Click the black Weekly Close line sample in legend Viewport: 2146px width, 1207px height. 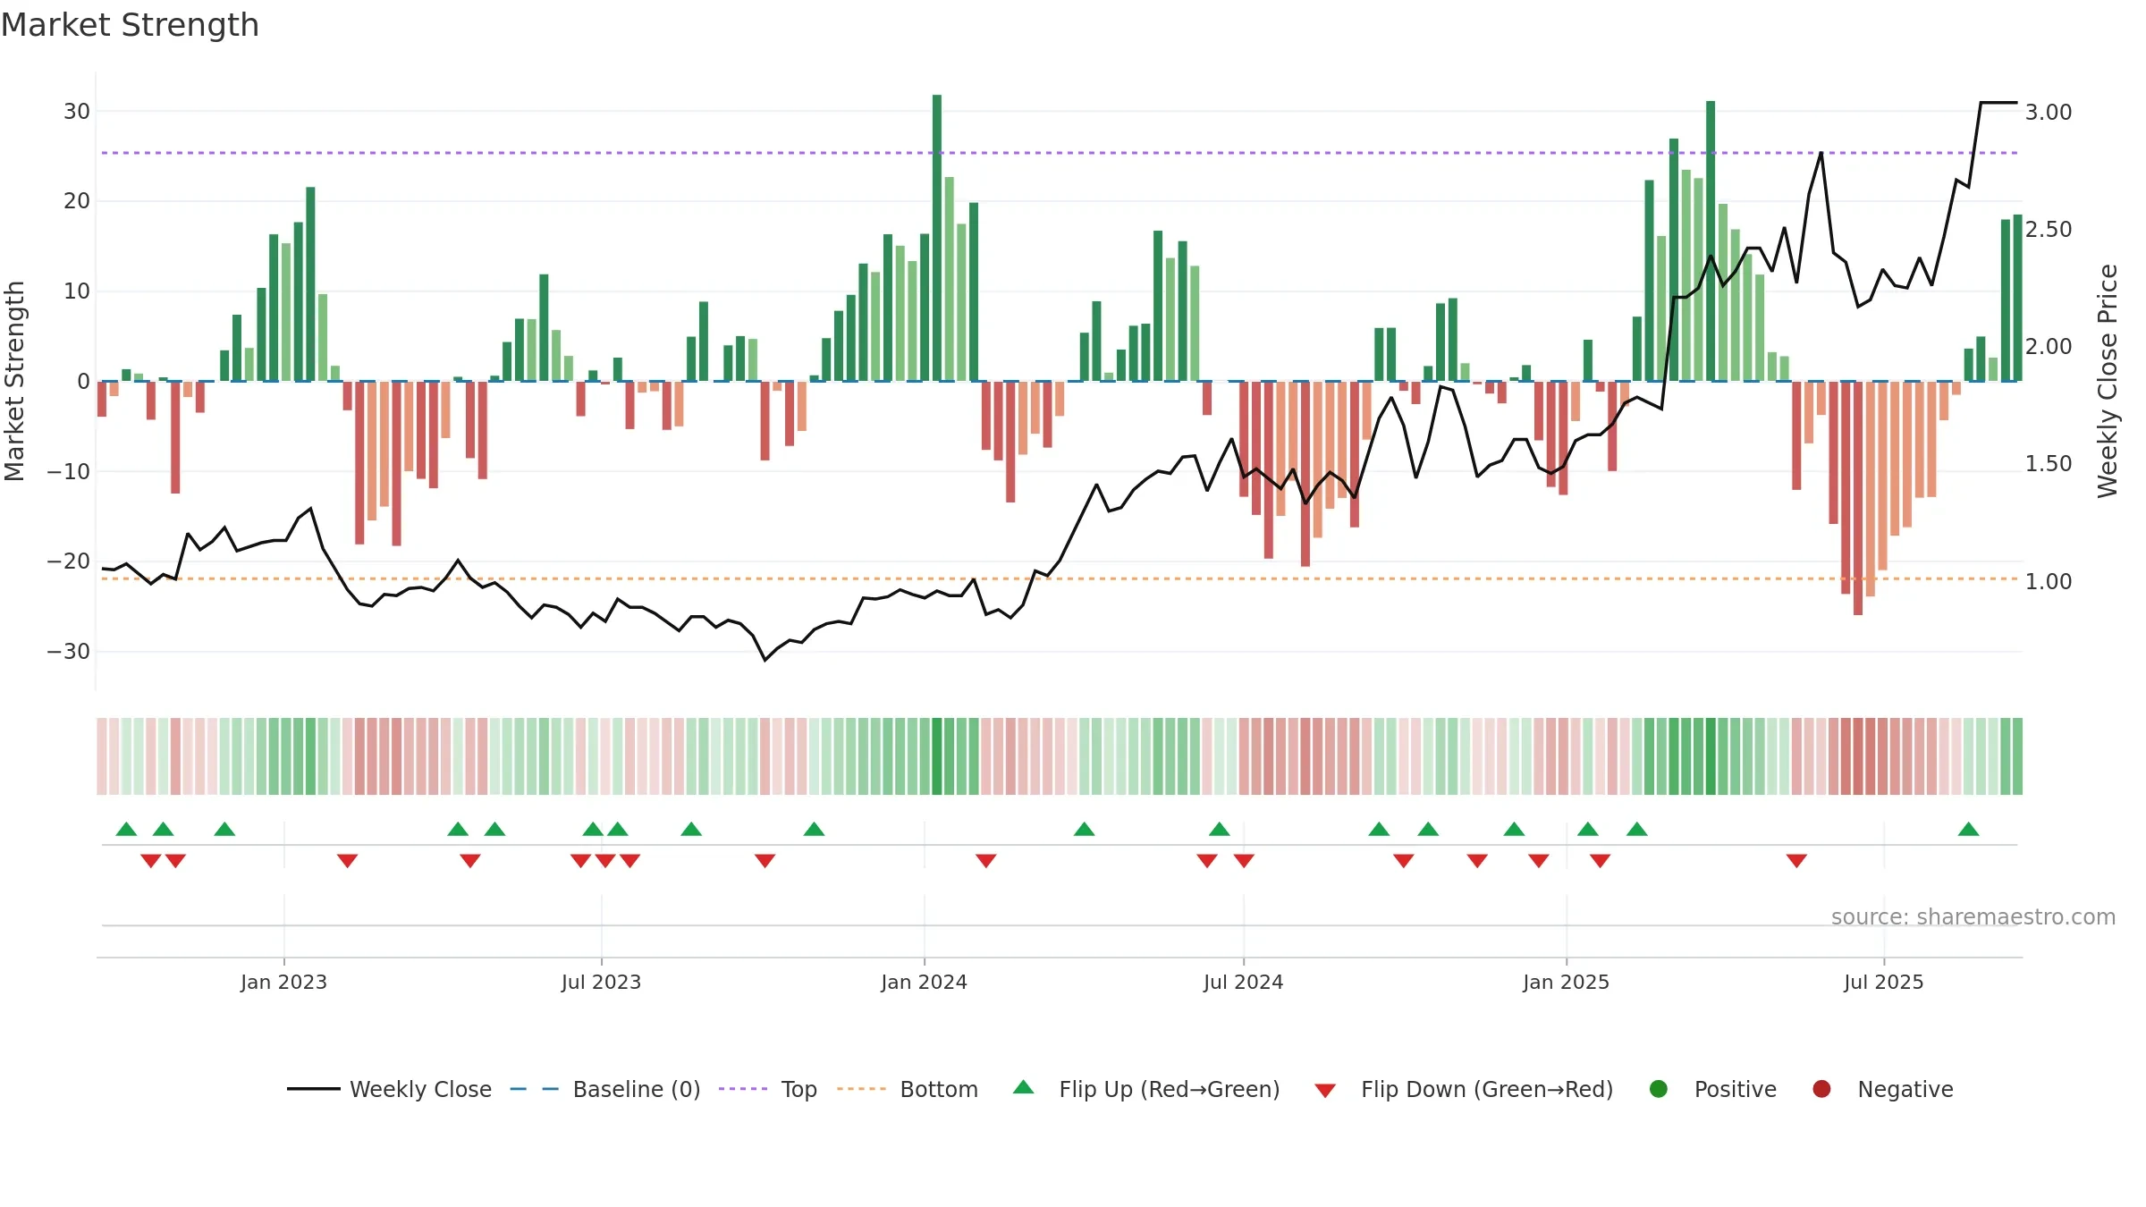[x=313, y=1089]
